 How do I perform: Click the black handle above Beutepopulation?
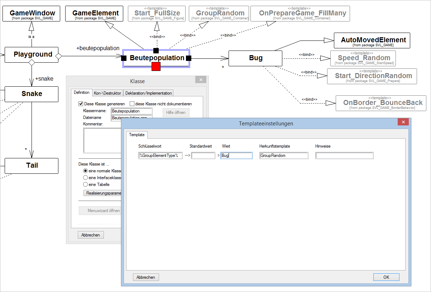[x=156, y=51]
